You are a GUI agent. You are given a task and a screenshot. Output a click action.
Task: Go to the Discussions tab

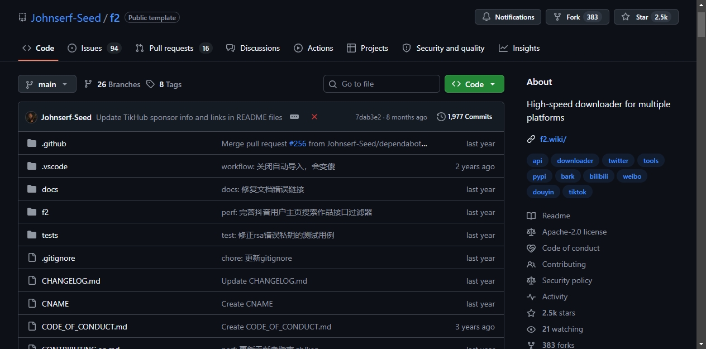(x=253, y=48)
